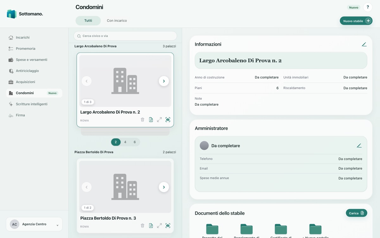Open the Certificato di folder
The width and height of the screenshot is (380, 238).
[x=281, y=231]
